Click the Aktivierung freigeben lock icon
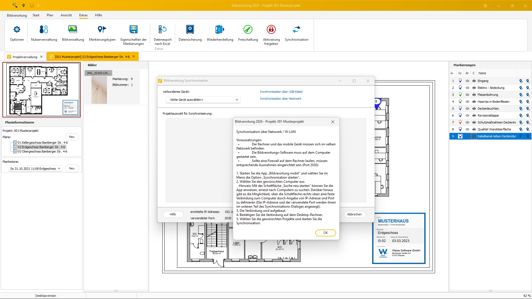The image size is (532, 299). tap(271, 29)
